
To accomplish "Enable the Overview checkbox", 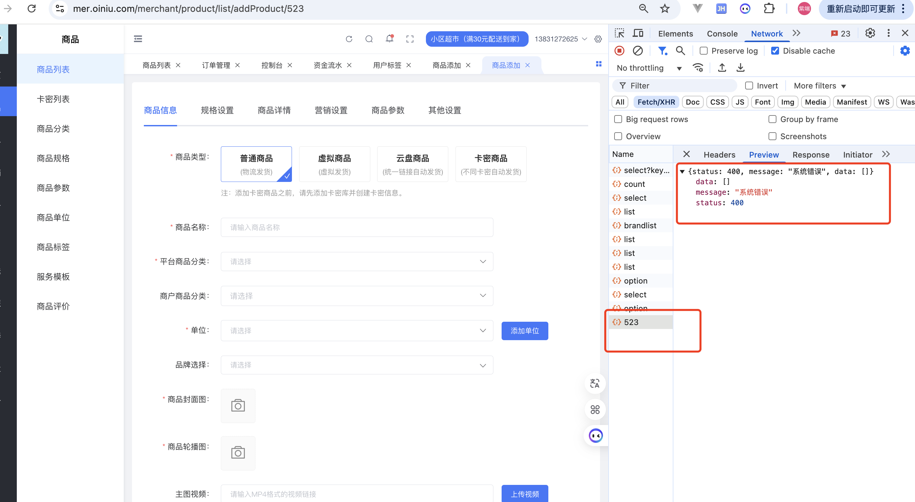I will [618, 136].
